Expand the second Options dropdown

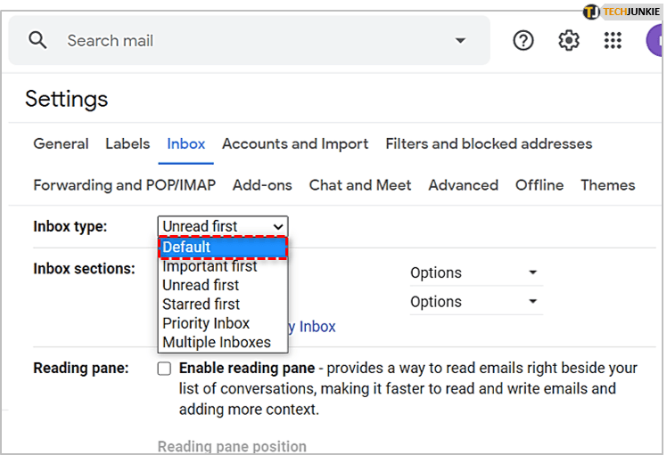(473, 302)
